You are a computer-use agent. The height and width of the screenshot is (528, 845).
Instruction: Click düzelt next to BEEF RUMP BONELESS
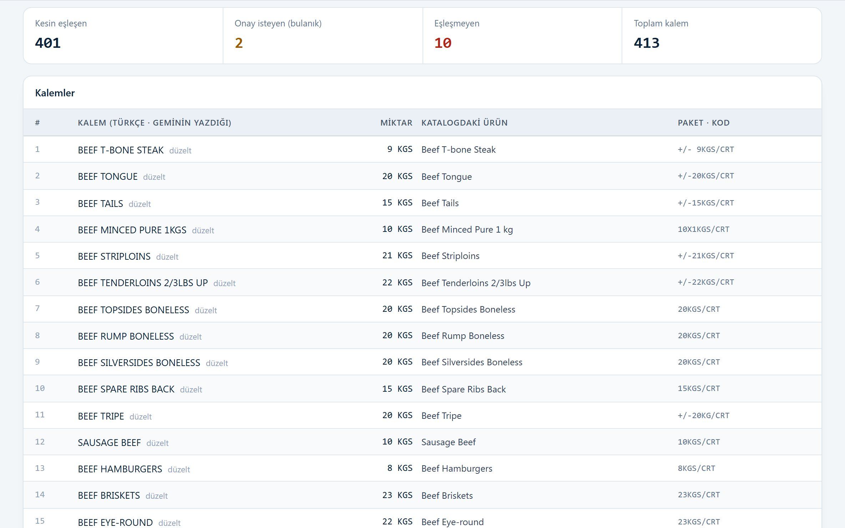[191, 337]
